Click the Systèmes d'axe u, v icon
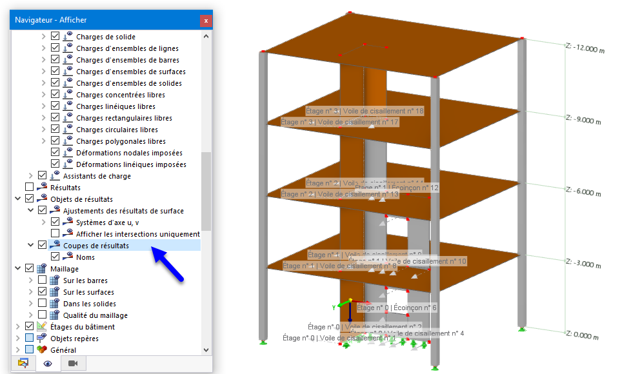This screenshot has height=374, width=640. [x=68, y=222]
